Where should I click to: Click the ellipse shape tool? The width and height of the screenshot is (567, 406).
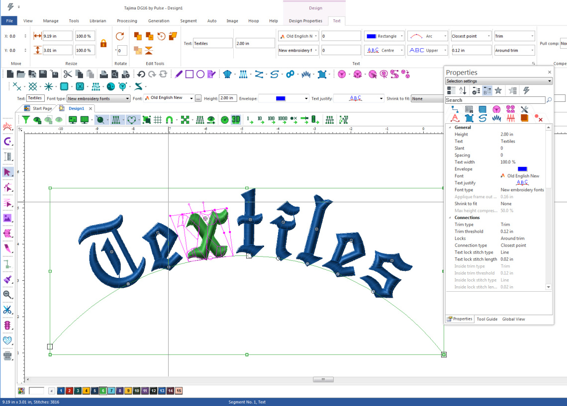(x=200, y=74)
